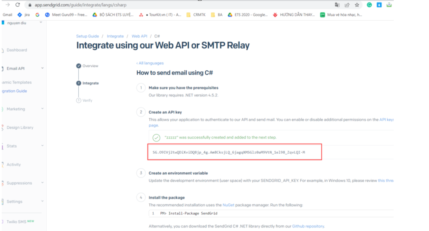
Task: Click the padlock icon in the address bar
Action: tap(30, 5)
